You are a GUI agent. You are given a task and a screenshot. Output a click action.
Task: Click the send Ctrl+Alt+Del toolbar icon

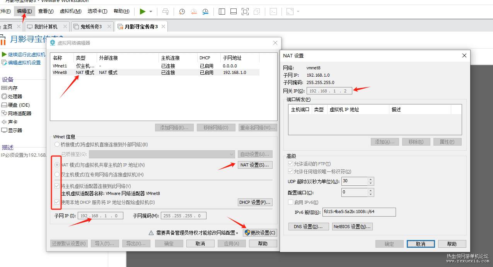(165, 12)
